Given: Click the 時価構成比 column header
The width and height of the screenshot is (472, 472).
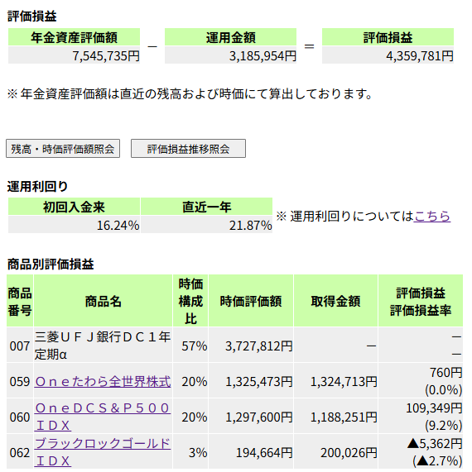Looking at the screenshot, I should click(x=190, y=301).
